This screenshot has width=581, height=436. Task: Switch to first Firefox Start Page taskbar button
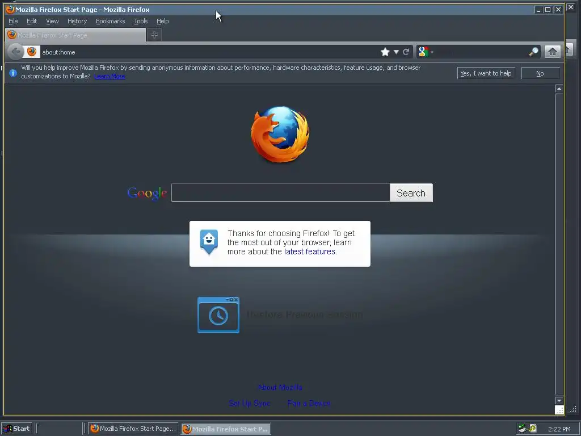point(133,429)
